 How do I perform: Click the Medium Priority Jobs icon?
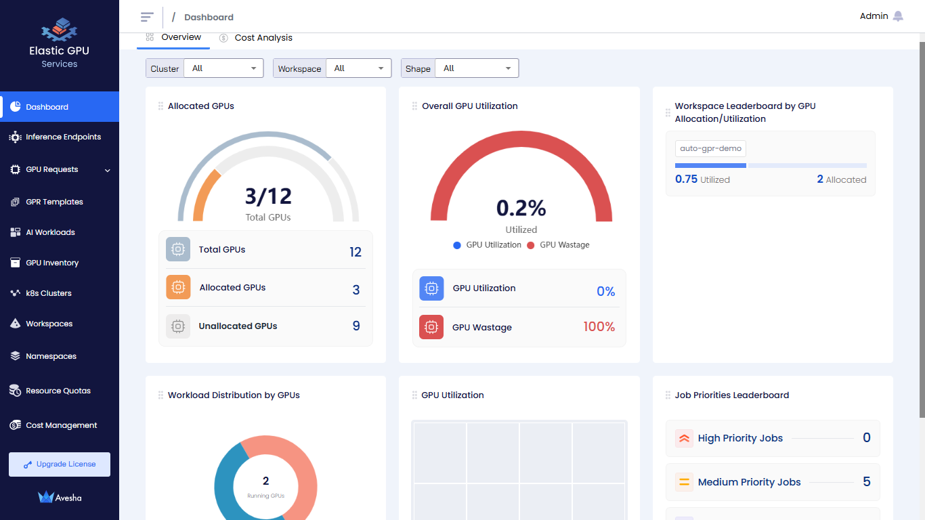coord(684,482)
